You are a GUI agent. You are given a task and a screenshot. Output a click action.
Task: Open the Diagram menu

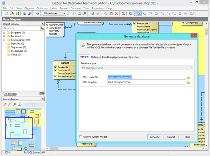[x=29, y=8]
